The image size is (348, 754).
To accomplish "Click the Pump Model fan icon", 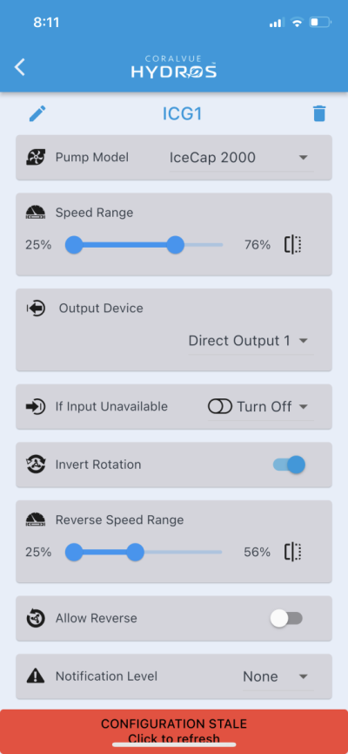I will pos(36,157).
